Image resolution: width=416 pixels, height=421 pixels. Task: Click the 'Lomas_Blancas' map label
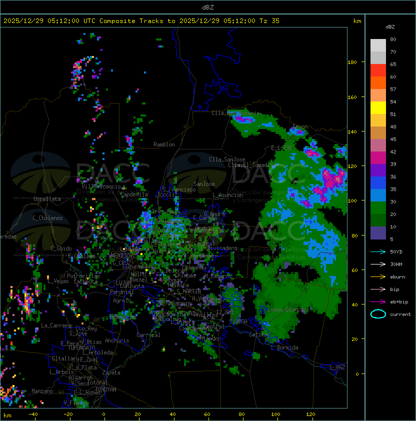pos(287,309)
